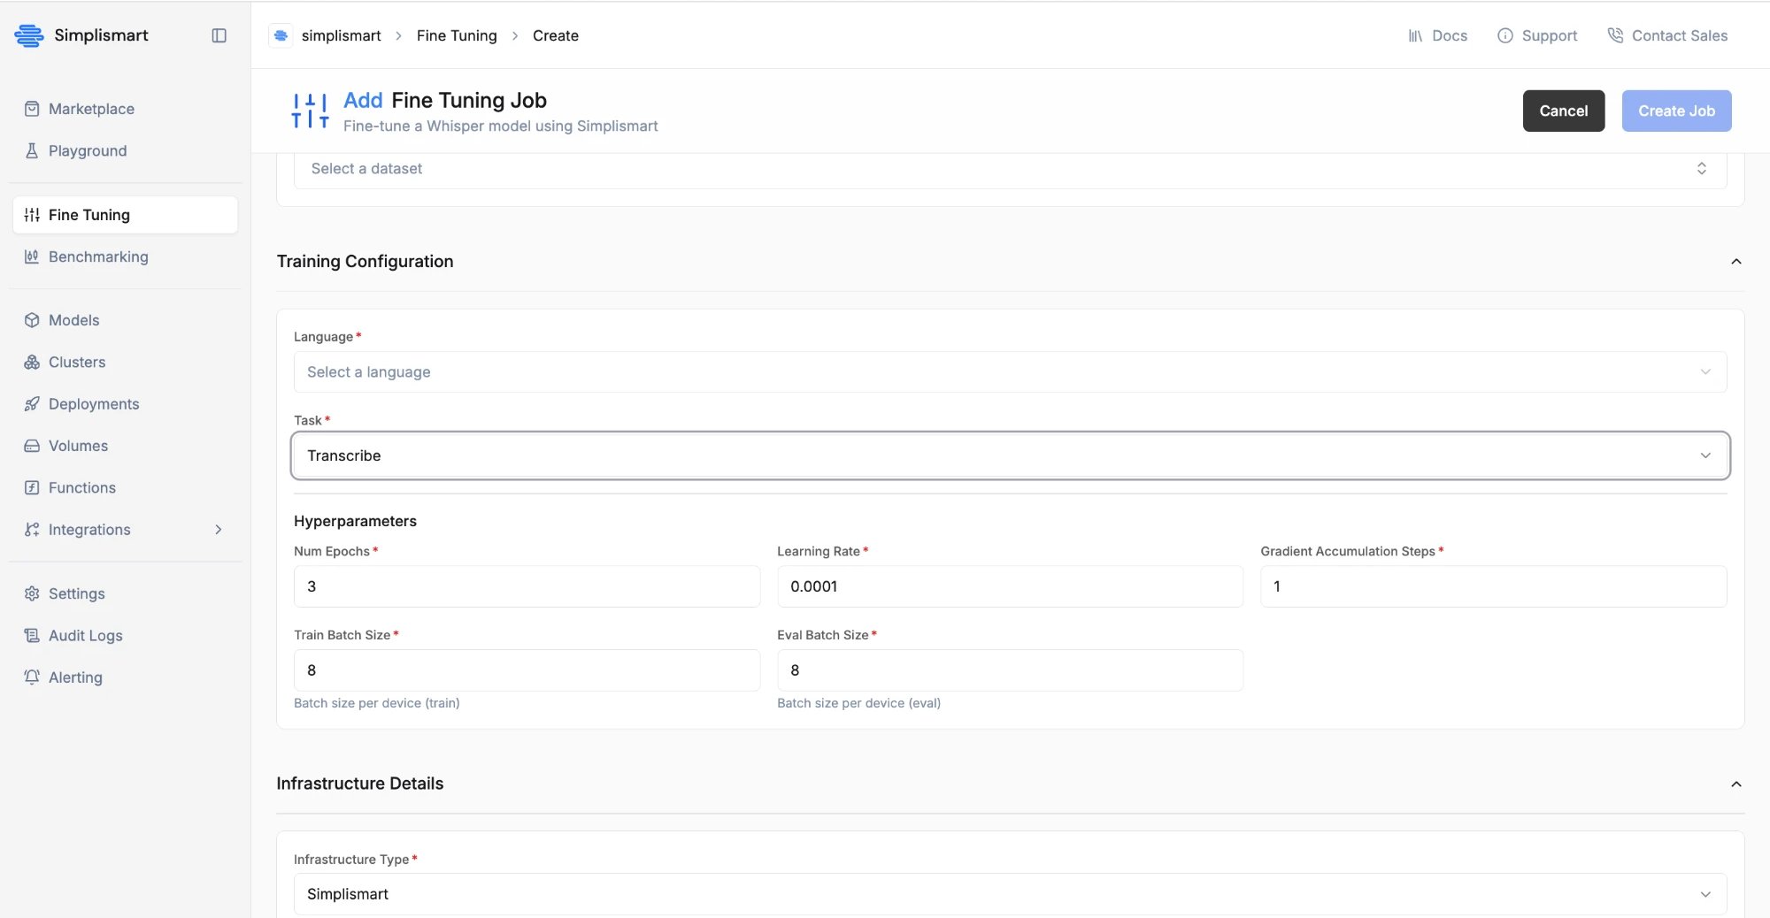
Task: Click the Cancel button
Action: click(x=1563, y=111)
